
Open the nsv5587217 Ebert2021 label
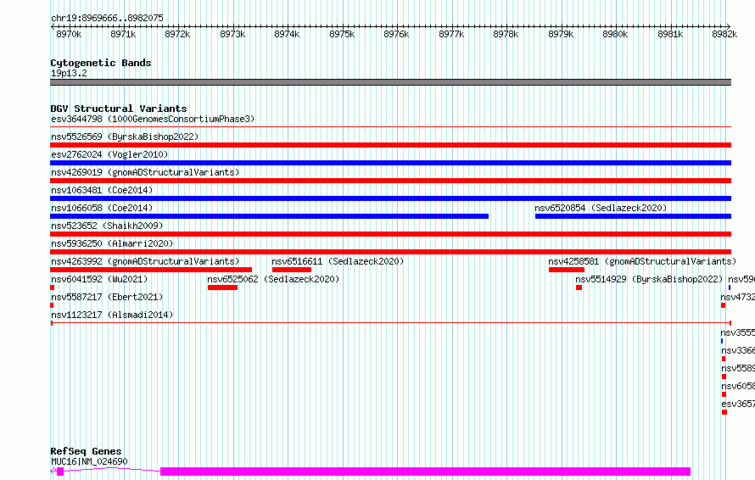[x=107, y=297]
